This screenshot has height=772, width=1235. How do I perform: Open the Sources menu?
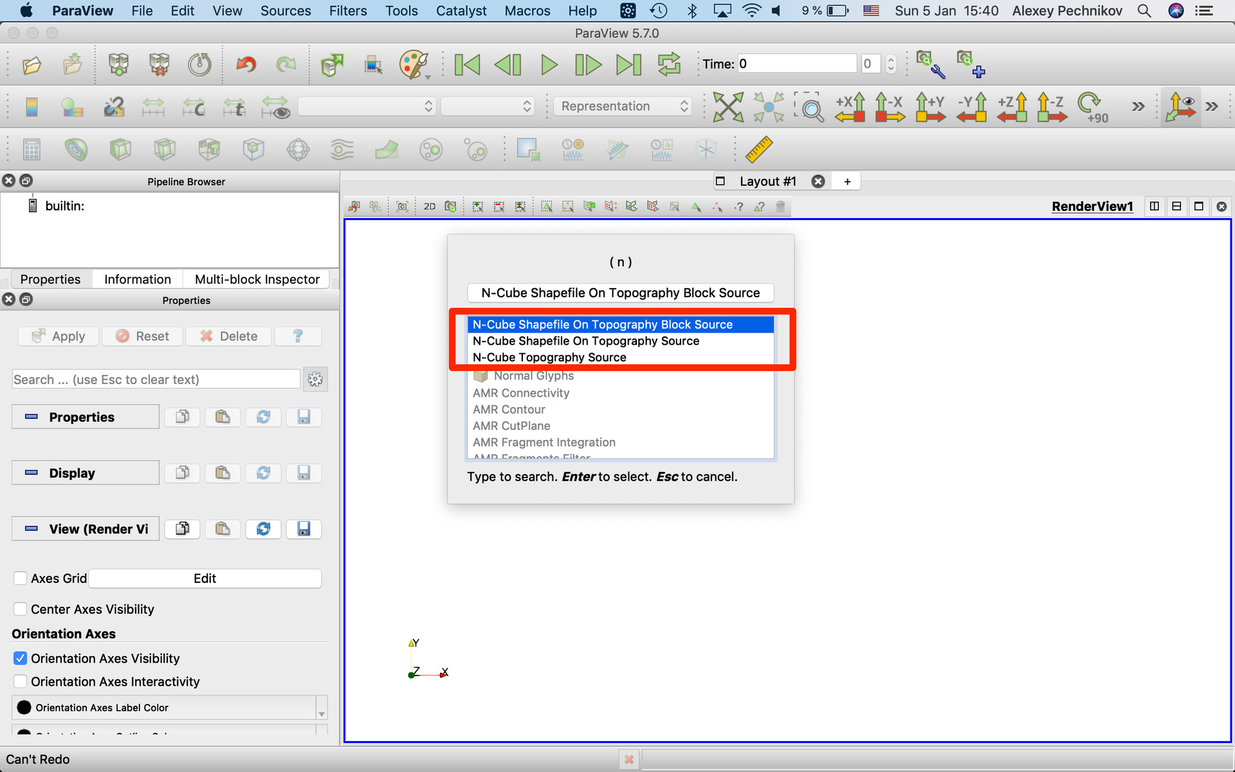(x=286, y=11)
